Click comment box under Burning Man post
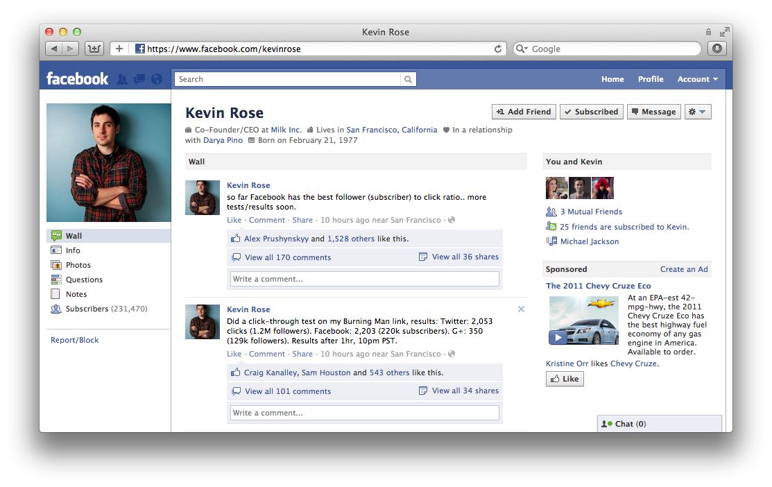 click(x=365, y=413)
